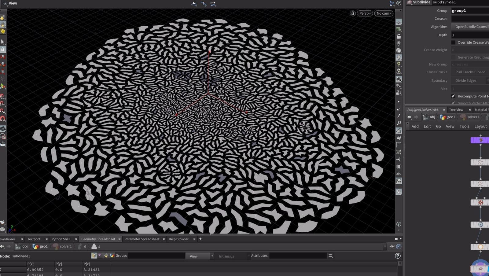Open the Algorithm dropdown showing OpenSubdiv Catmull

coord(470,27)
